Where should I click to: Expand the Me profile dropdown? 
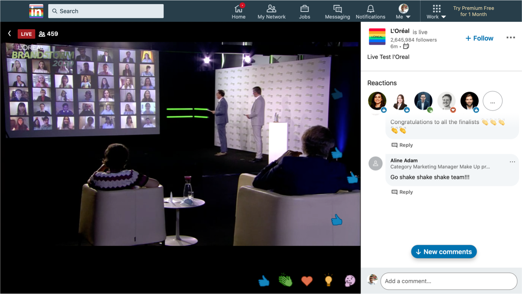click(403, 12)
